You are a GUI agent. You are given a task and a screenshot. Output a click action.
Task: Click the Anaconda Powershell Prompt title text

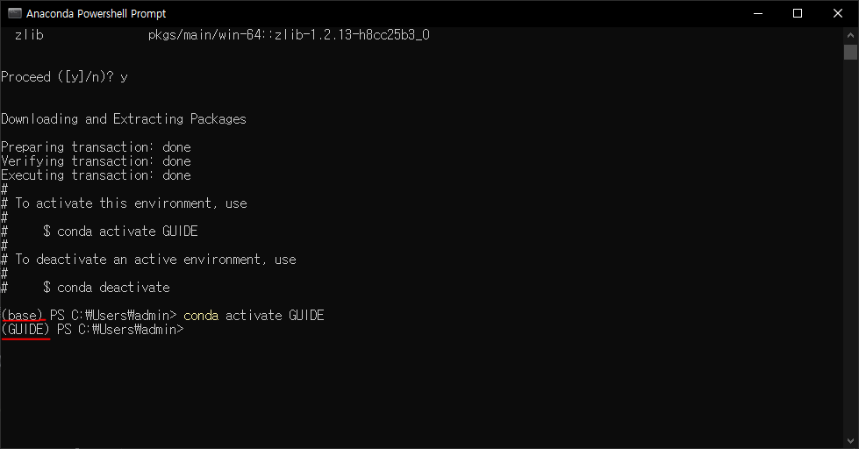pos(96,14)
